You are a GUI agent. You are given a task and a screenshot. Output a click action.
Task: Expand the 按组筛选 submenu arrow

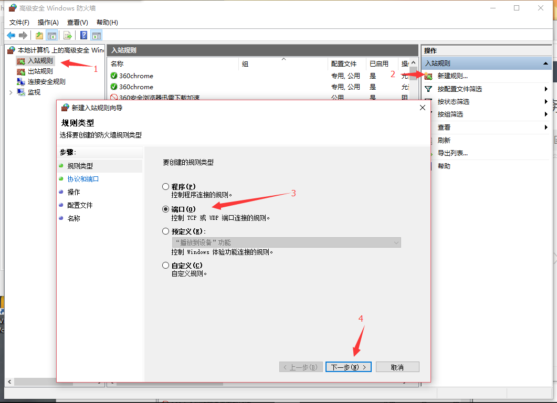546,114
